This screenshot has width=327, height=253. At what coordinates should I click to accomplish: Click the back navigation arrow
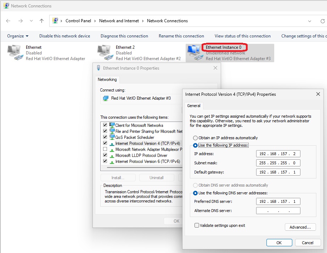pyautogui.click(x=8, y=21)
